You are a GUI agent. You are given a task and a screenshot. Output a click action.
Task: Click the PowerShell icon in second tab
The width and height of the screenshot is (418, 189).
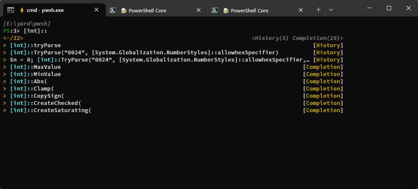point(113,10)
